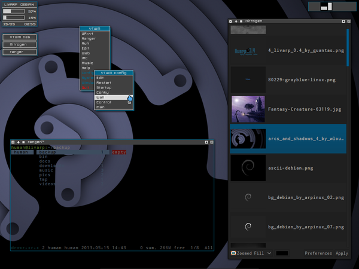This screenshot has width=359, height=269.
Task: Select VTWM Des.. in icon manager
Action: coord(20,37)
